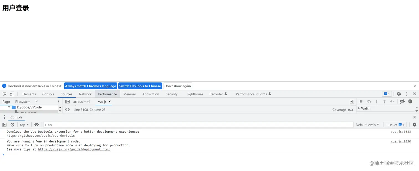This screenshot has height=171, width=419.
Task: Open the Default levels dropdown
Action: coord(367,125)
